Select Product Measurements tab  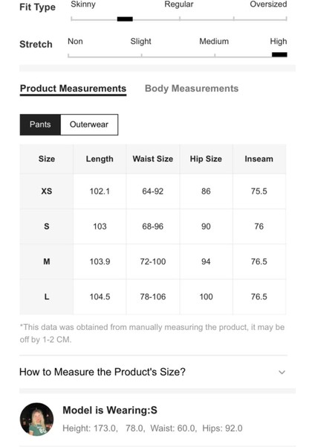coord(73,89)
